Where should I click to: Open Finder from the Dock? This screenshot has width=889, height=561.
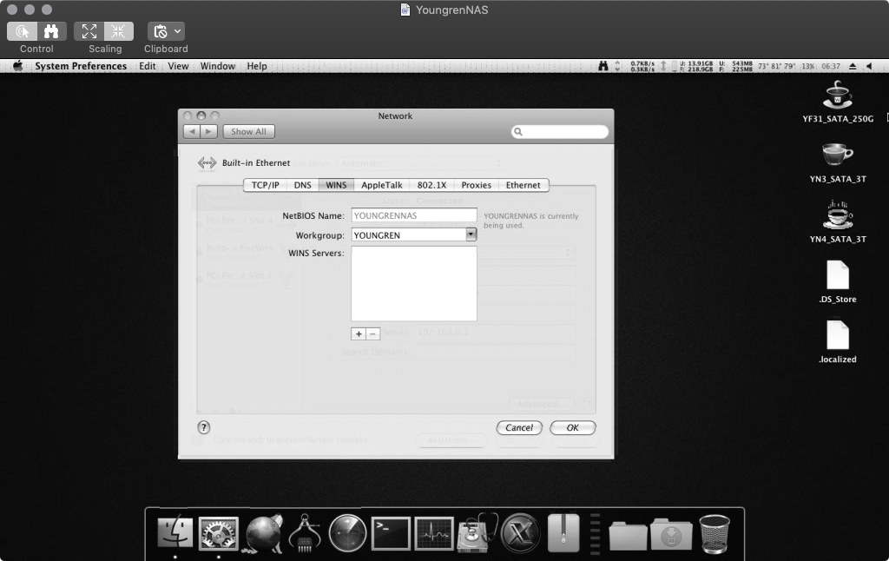pos(175,532)
